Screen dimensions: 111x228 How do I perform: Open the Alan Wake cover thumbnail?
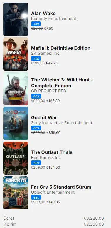[16, 19]
